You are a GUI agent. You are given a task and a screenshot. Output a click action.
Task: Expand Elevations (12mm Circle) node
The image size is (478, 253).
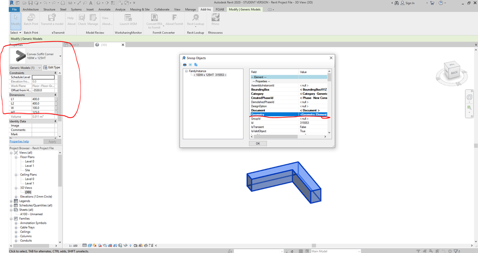tap(16, 197)
